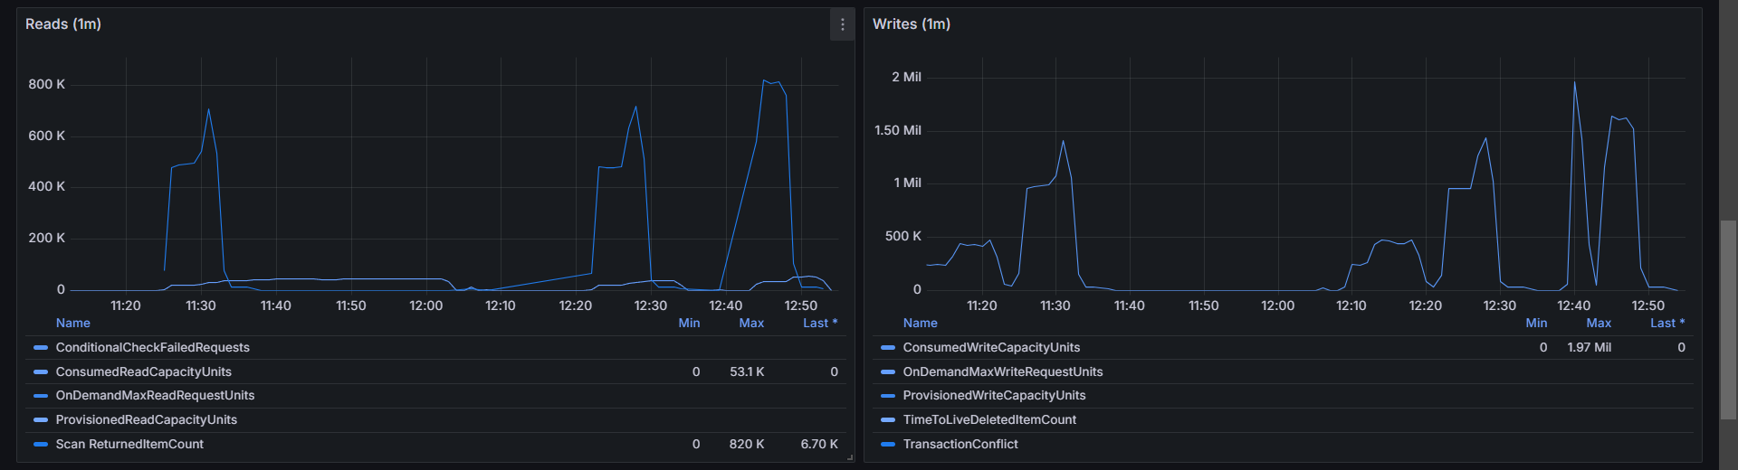Image resolution: width=1738 pixels, height=470 pixels.
Task: Sort Reads legend by Name column
Action: point(72,323)
